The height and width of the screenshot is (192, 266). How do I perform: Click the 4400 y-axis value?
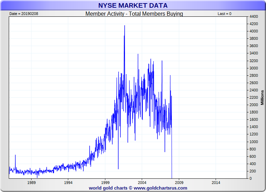tap(254, 16)
